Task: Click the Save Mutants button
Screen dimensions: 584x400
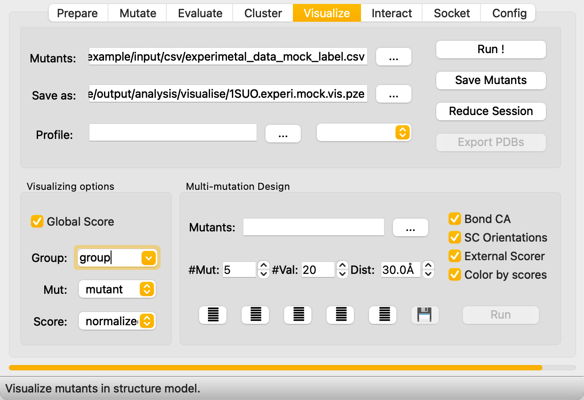Action: pos(491,81)
